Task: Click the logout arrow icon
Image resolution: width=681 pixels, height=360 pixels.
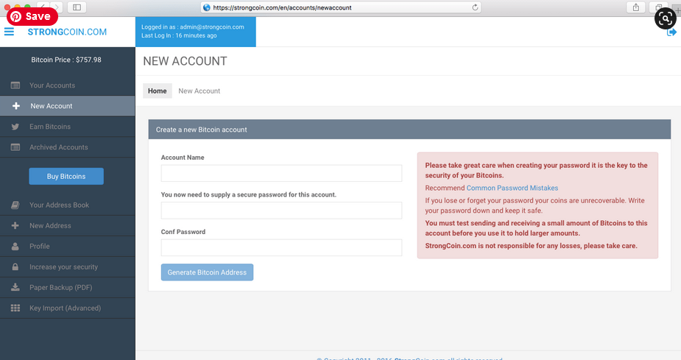Action: [x=671, y=32]
